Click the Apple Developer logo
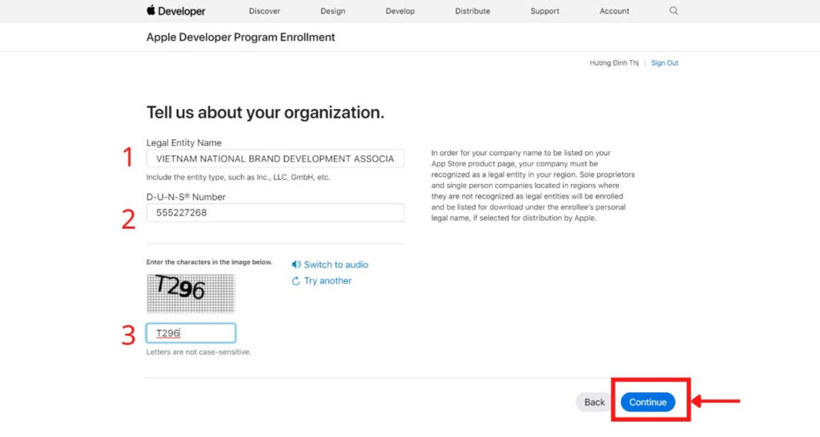The image size is (820, 437). [175, 10]
